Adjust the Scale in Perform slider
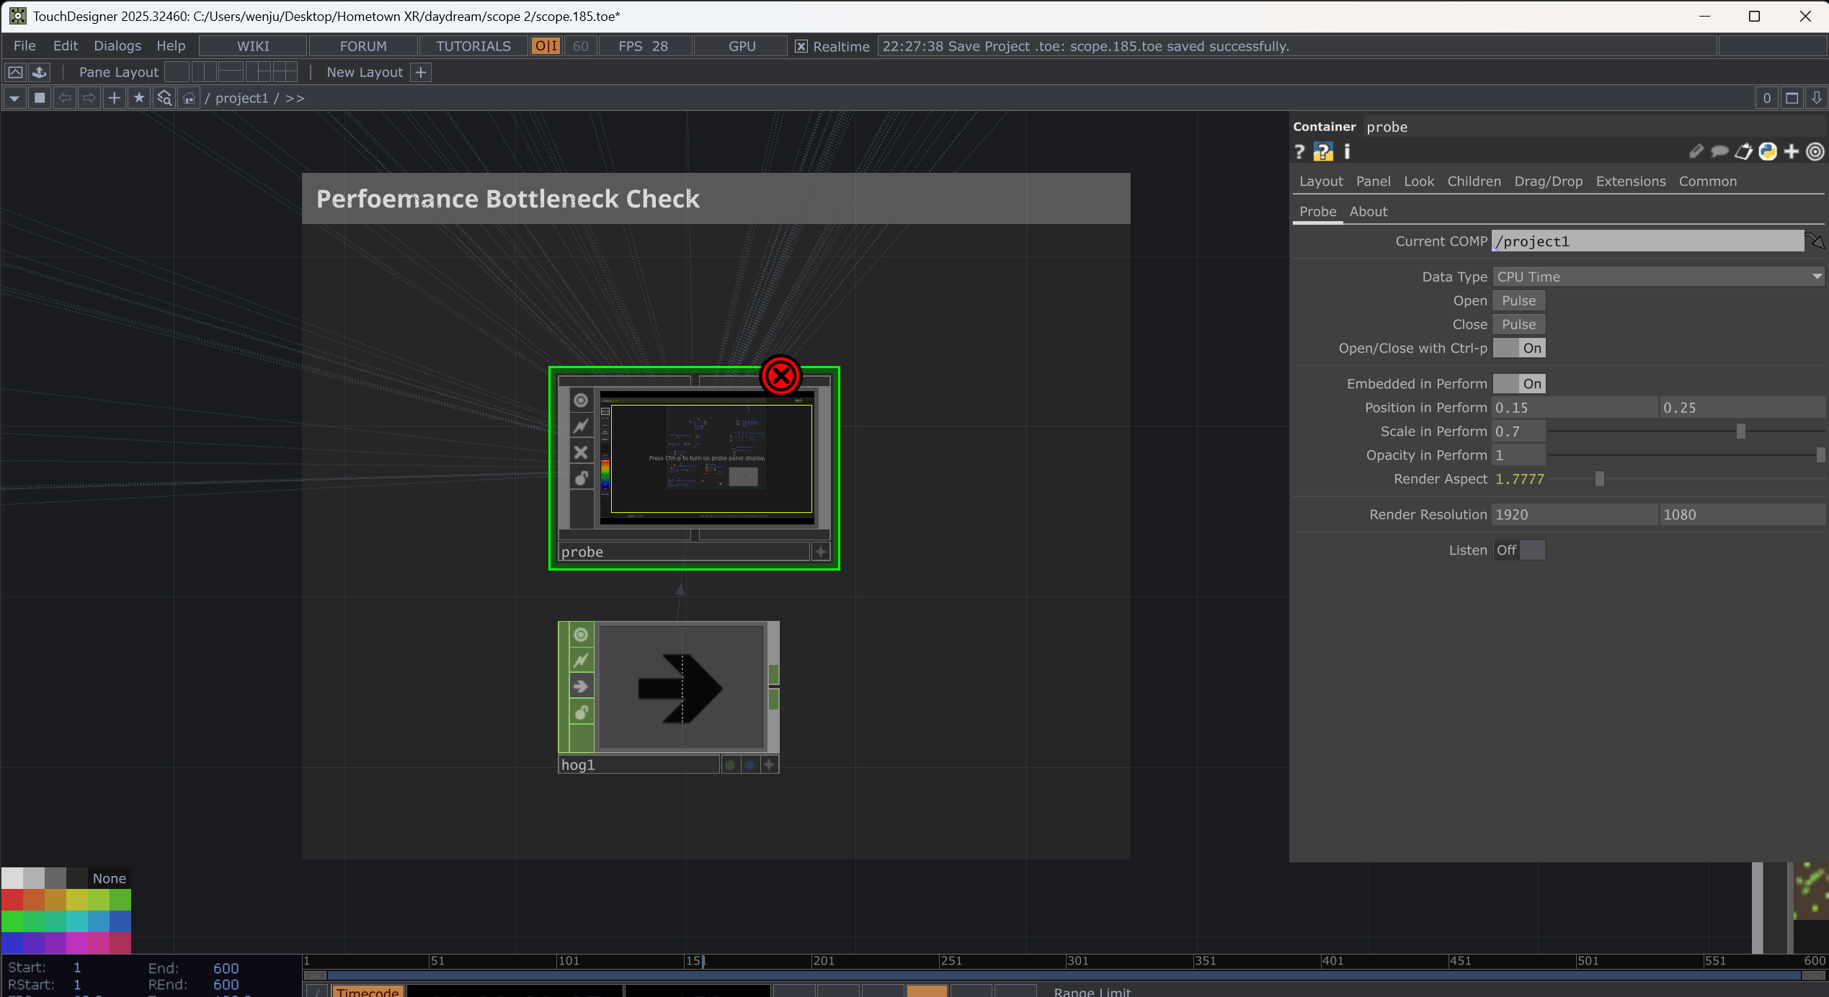The width and height of the screenshot is (1829, 997). point(1740,432)
